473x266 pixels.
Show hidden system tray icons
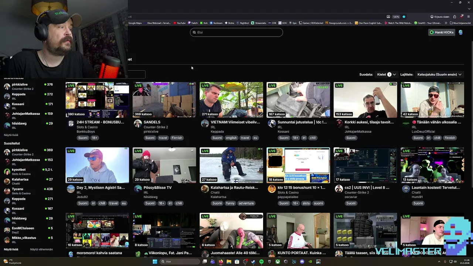[x=439, y=262]
